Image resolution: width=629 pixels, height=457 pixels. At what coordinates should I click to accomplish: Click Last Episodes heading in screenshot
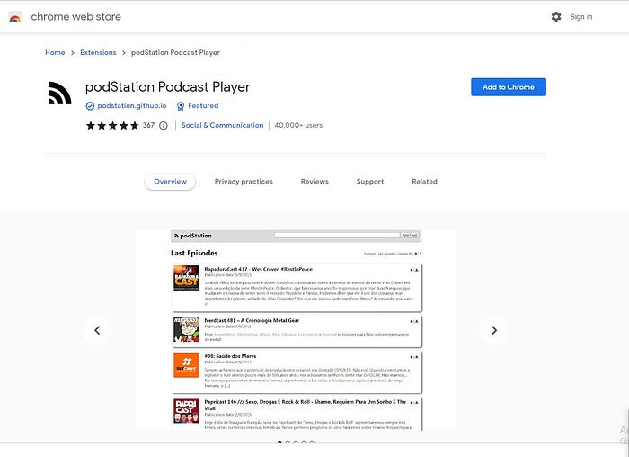pyautogui.click(x=194, y=253)
